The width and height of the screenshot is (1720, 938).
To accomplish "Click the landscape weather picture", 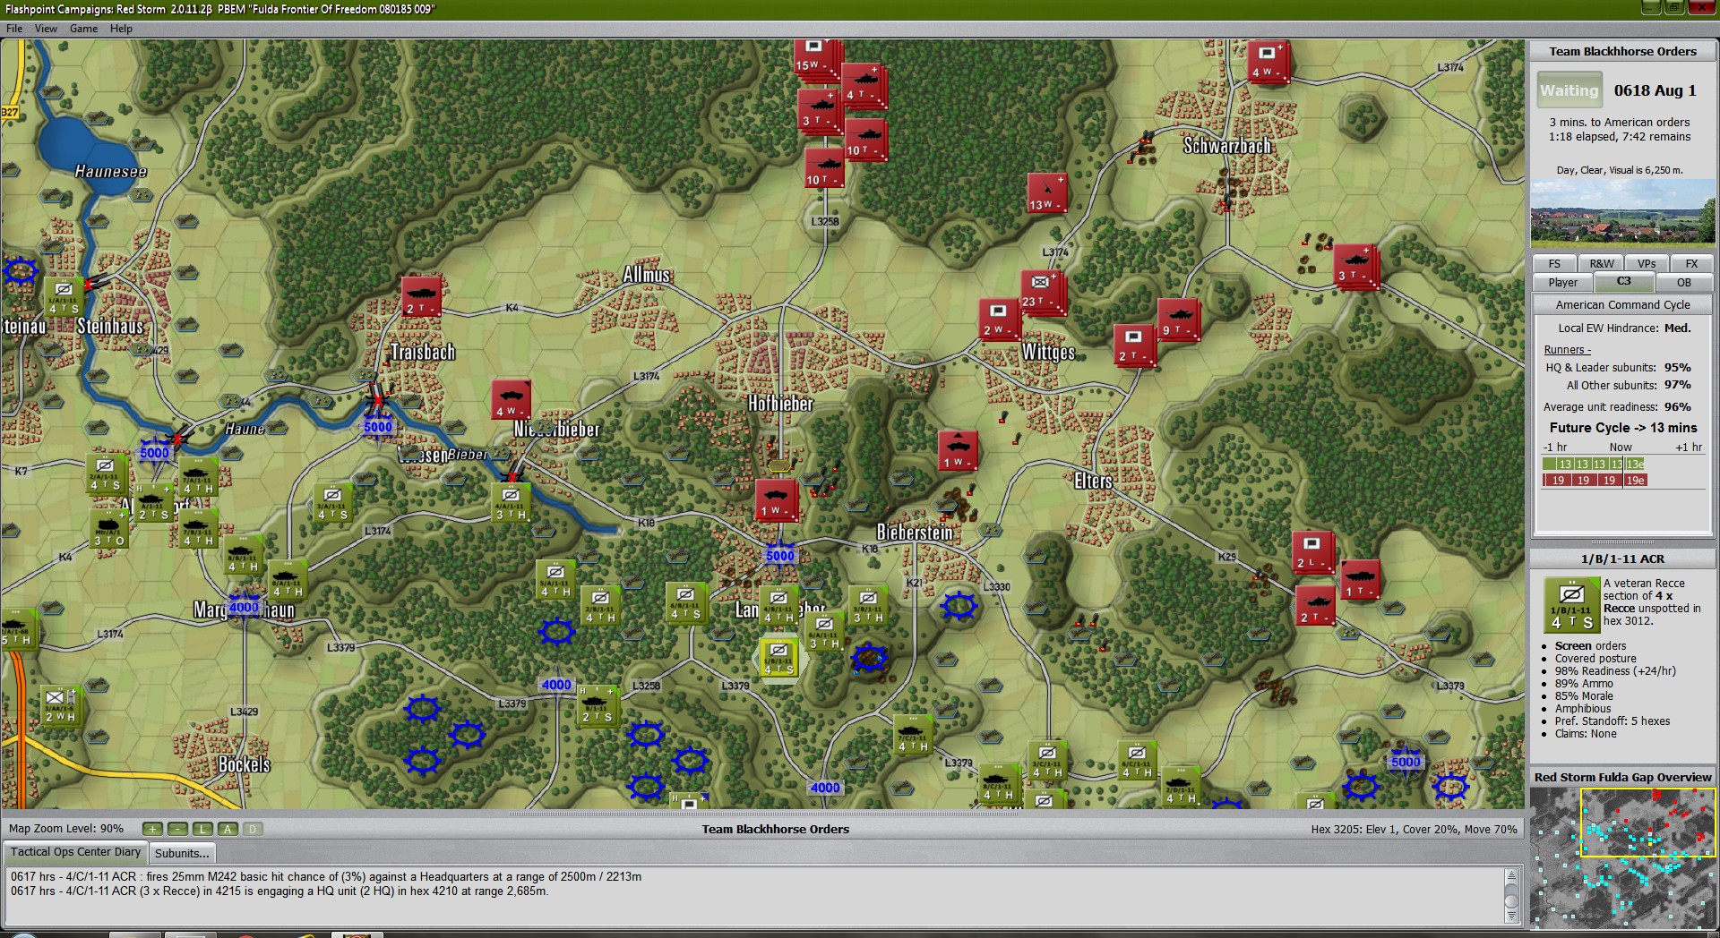I will [1622, 213].
